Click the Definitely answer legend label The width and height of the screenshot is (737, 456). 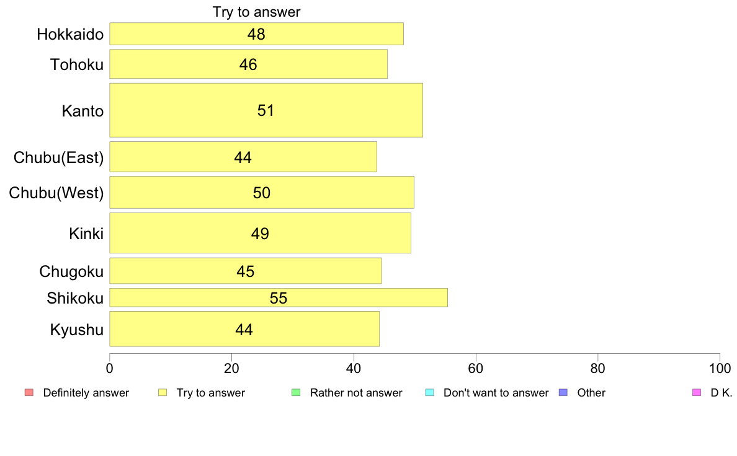(86, 393)
